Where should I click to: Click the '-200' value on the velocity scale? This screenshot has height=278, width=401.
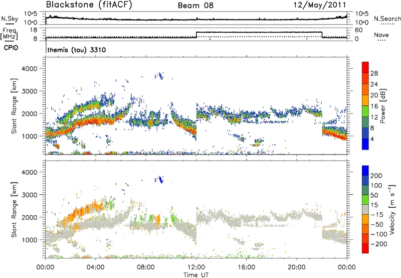(378, 244)
